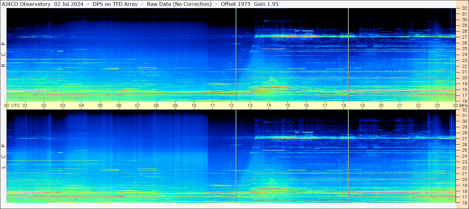Select the 20 hour label on time axis

point(381,106)
